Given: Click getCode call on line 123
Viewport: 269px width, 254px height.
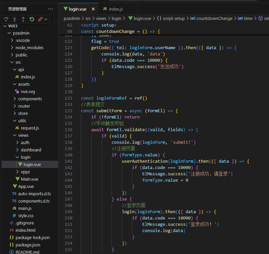Looking at the screenshot, I should coord(100,47).
